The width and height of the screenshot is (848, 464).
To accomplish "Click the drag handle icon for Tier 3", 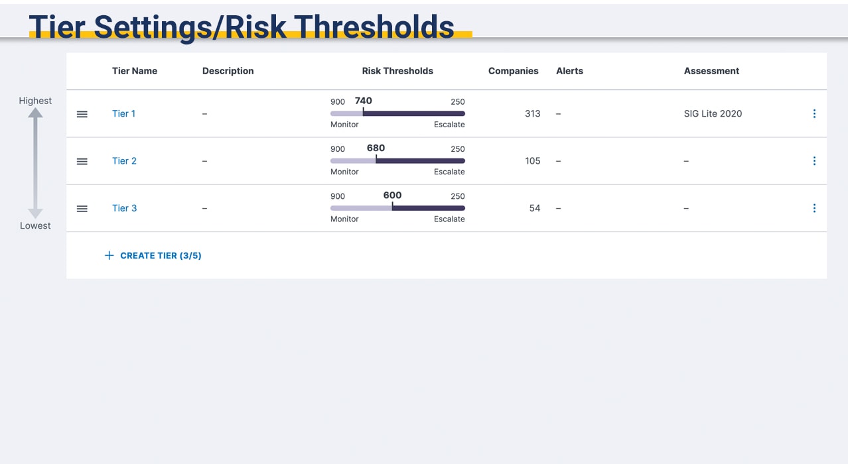I will pos(82,209).
